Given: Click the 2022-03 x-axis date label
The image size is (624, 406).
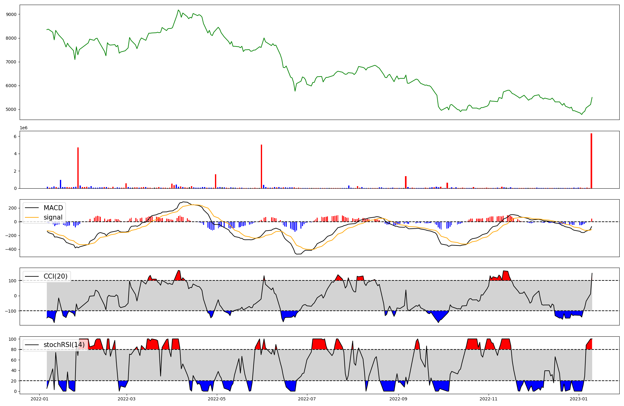Looking at the screenshot, I should [127, 399].
